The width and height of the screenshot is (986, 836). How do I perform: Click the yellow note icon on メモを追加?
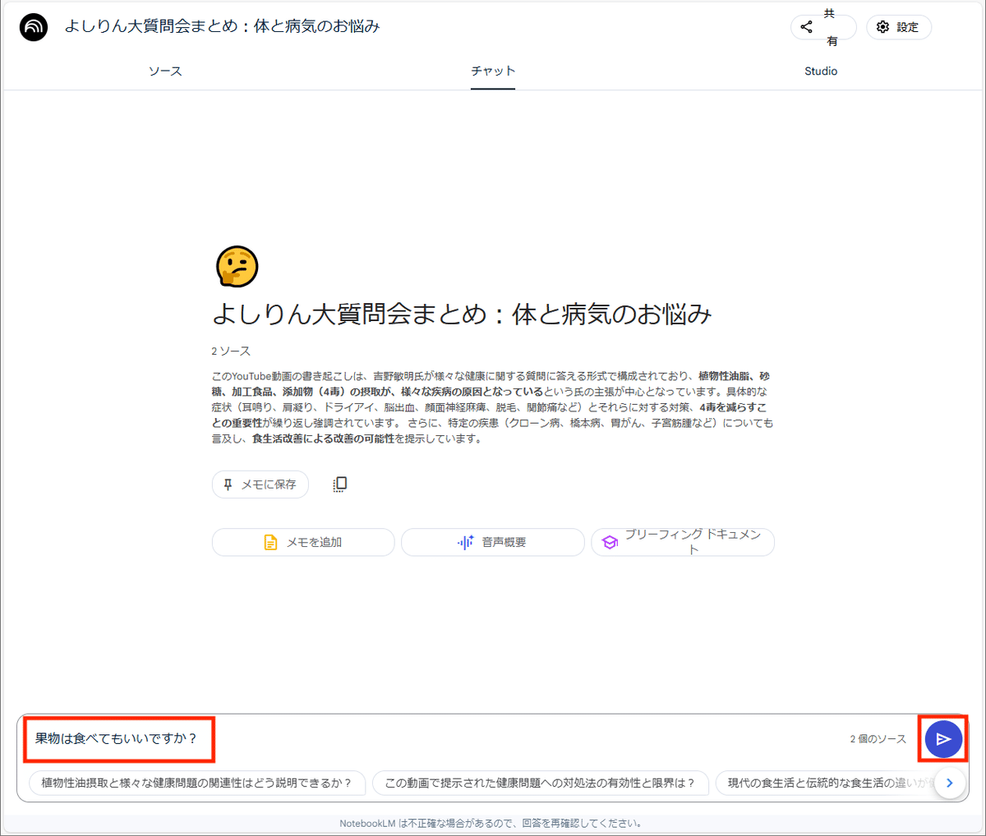click(271, 542)
